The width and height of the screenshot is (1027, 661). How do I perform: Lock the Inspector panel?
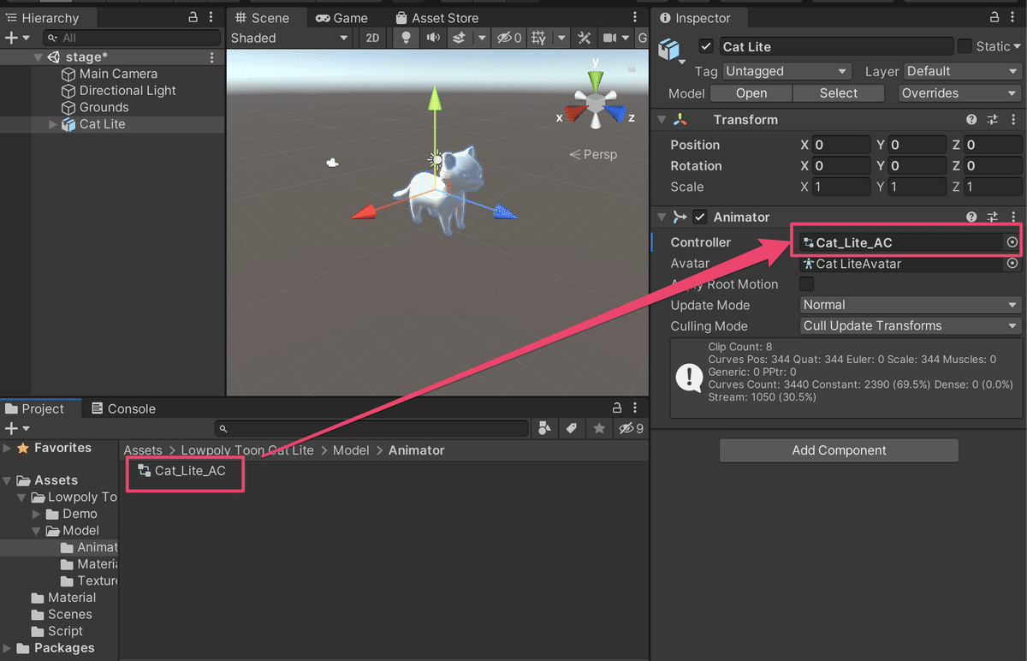click(x=995, y=18)
